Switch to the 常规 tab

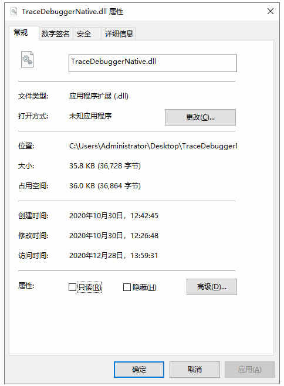[x=21, y=32]
